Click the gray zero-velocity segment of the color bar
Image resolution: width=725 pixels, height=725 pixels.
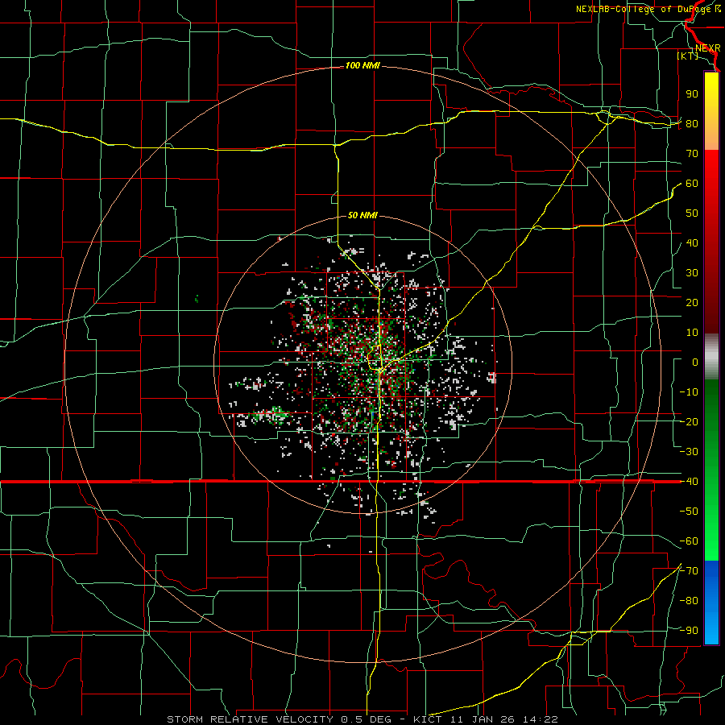[711, 356]
